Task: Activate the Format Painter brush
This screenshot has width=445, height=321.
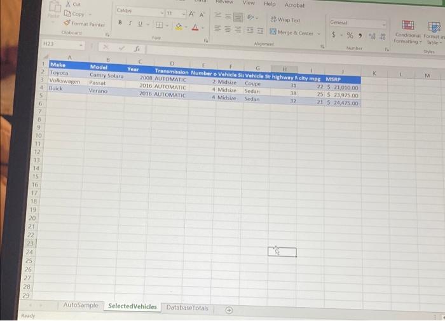Action: click(67, 22)
